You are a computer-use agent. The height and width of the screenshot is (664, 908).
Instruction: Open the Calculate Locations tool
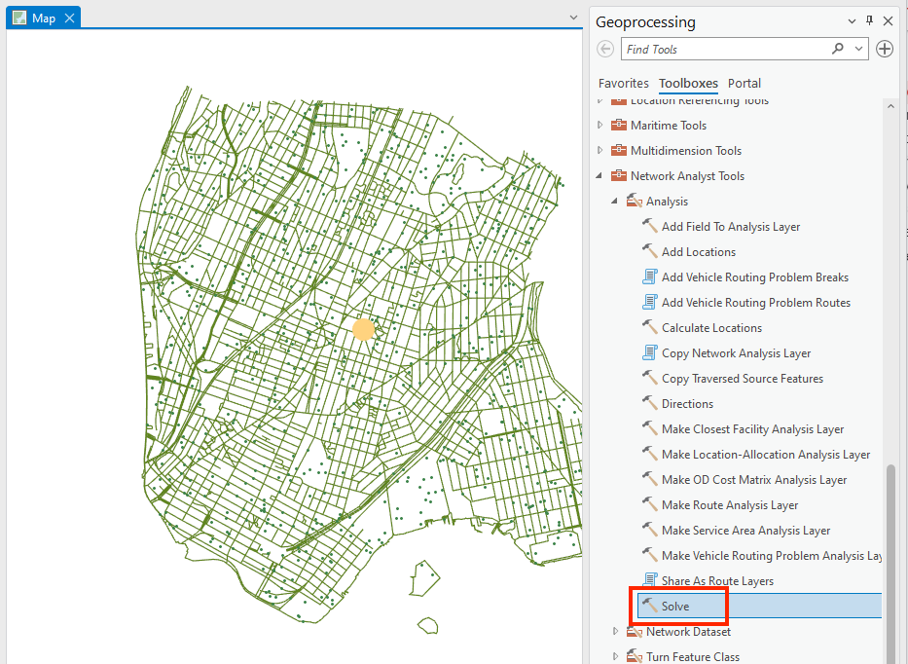pyautogui.click(x=711, y=328)
